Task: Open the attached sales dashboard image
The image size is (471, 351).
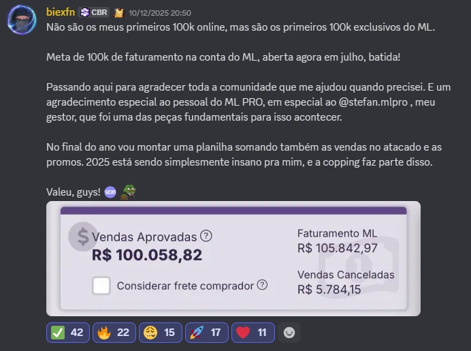Action: [233, 259]
